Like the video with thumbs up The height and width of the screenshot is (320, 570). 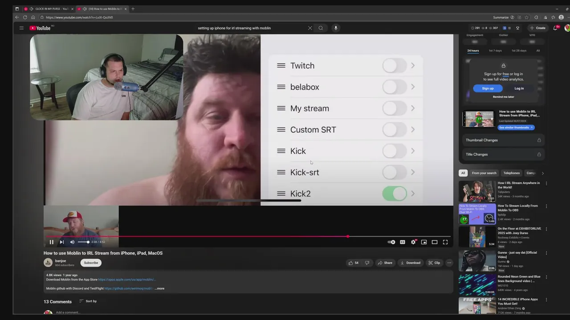(x=353, y=263)
